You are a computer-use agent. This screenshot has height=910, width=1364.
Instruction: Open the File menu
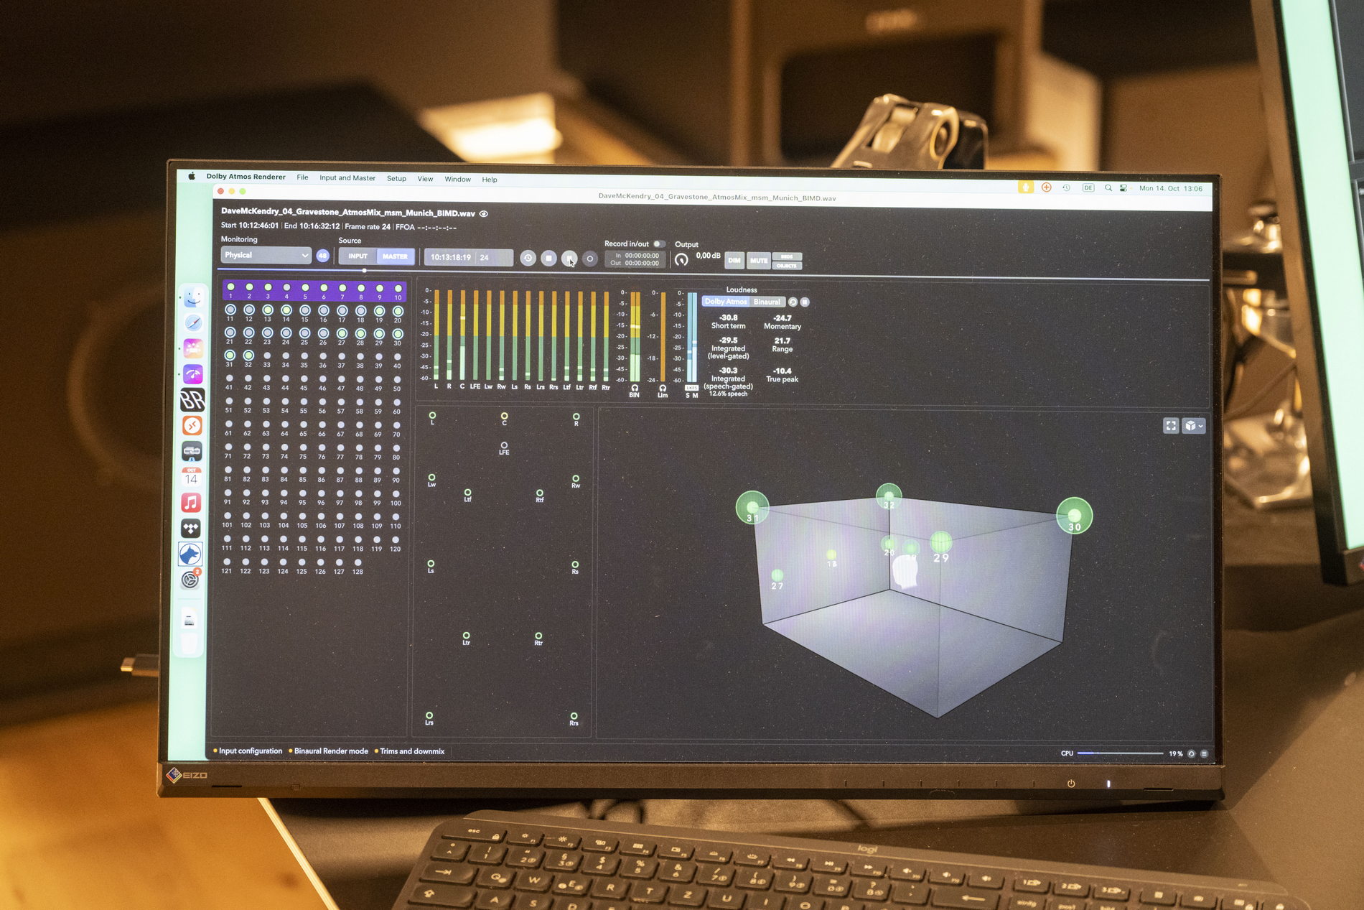(303, 177)
